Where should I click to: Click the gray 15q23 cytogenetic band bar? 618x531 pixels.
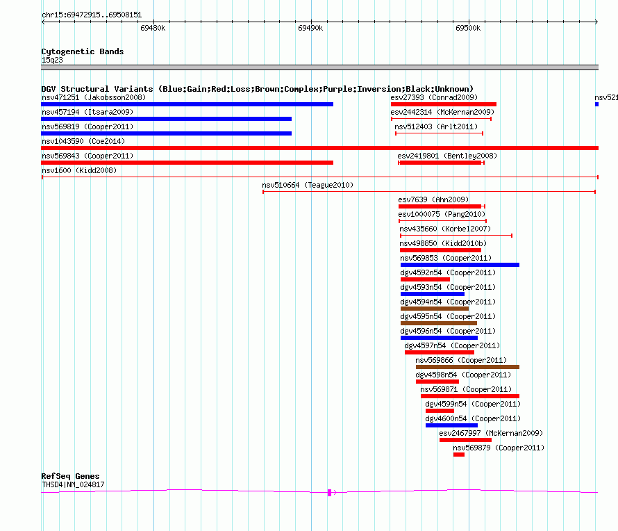coord(319,67)
